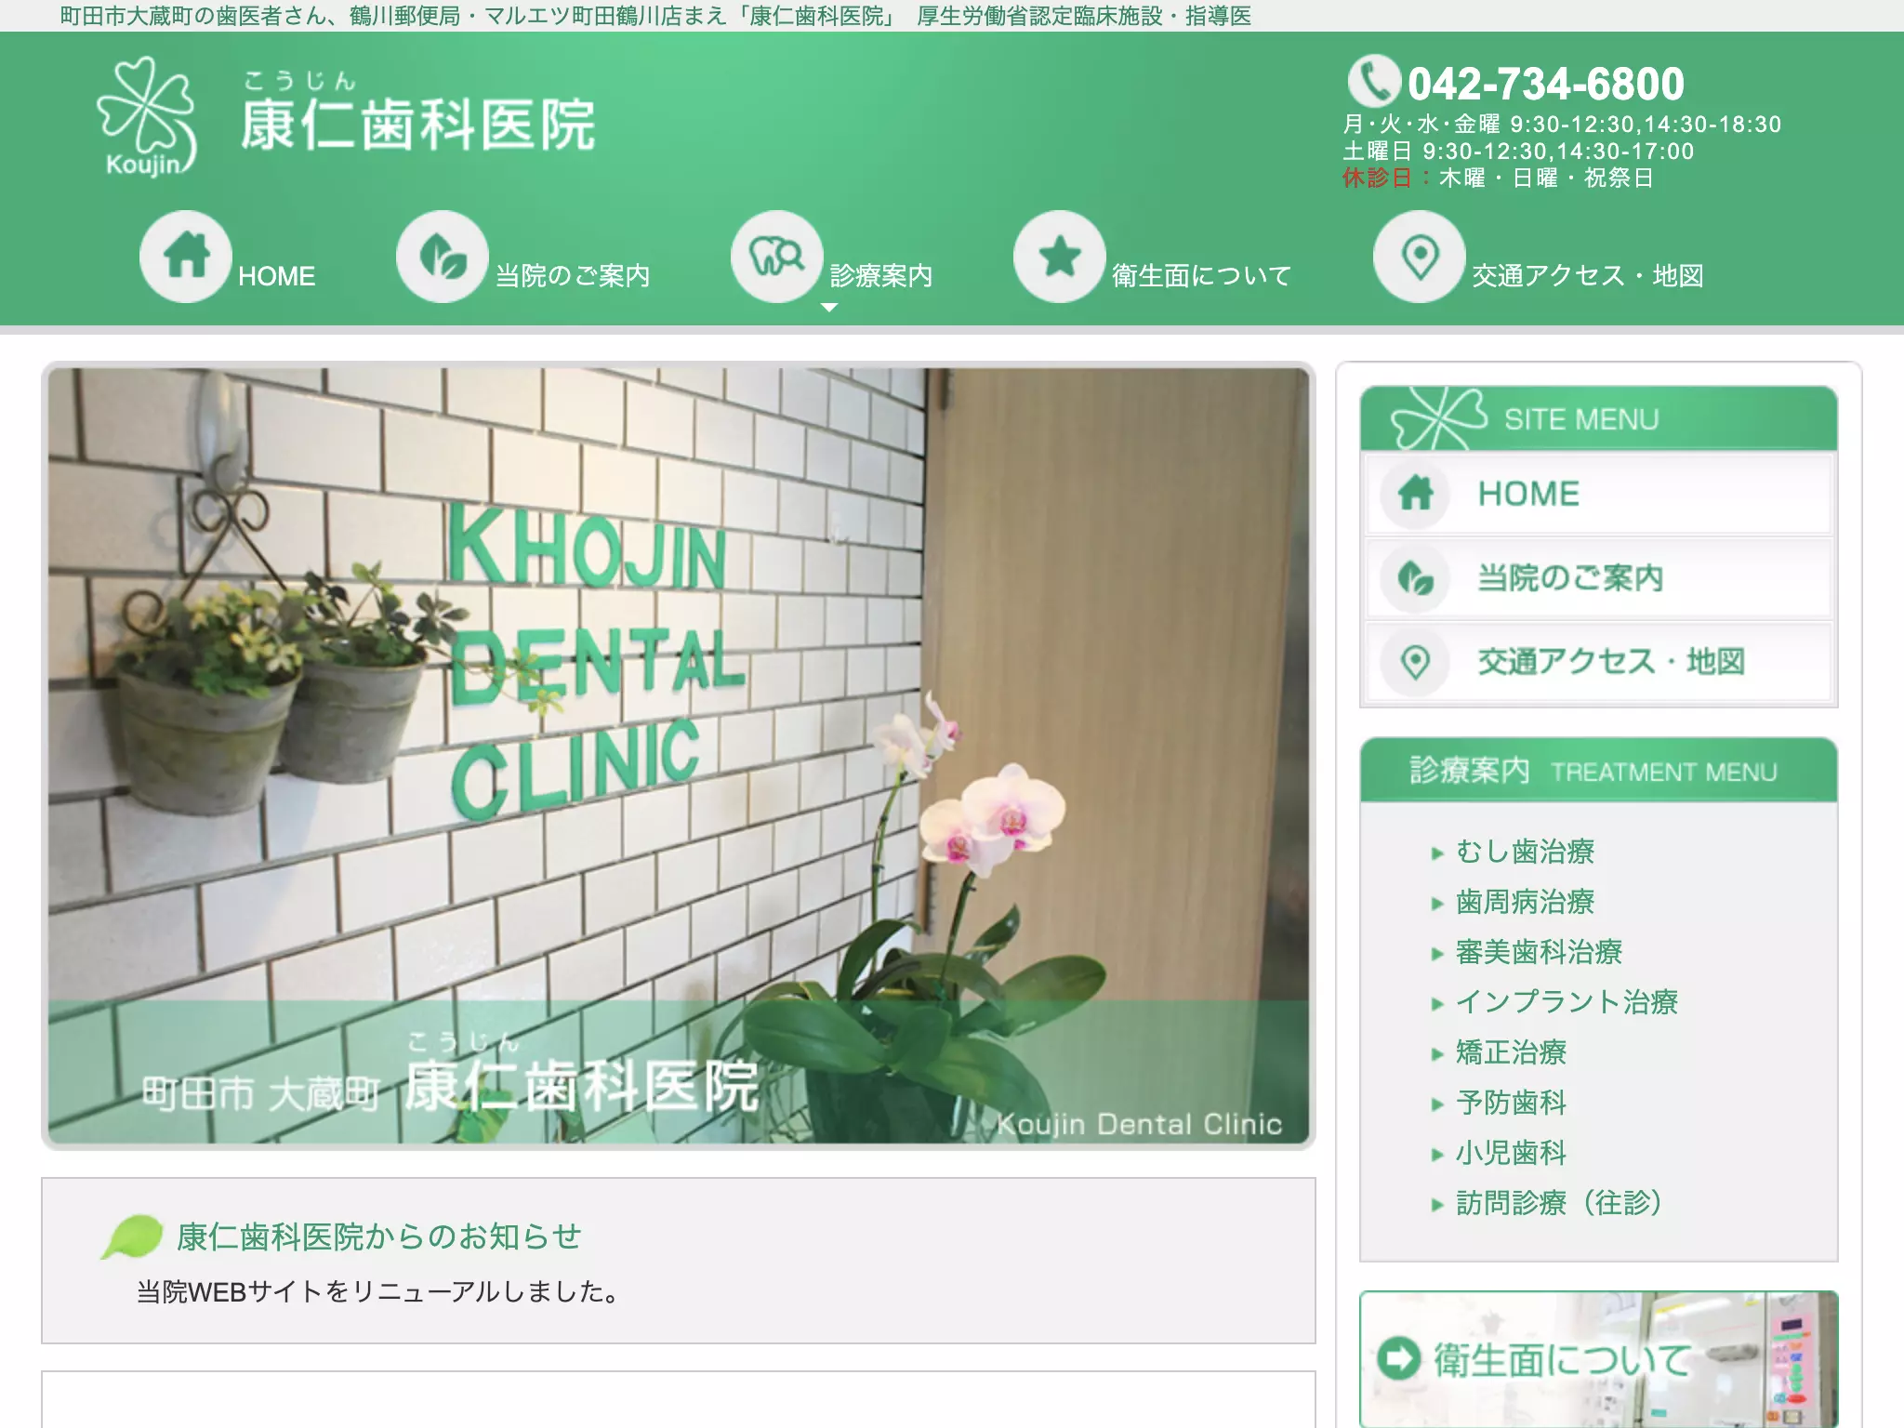The image size is (1904, 1428).
Task: Open the 審美歯科治療 treatment link
Action: tap(1539, 952)
